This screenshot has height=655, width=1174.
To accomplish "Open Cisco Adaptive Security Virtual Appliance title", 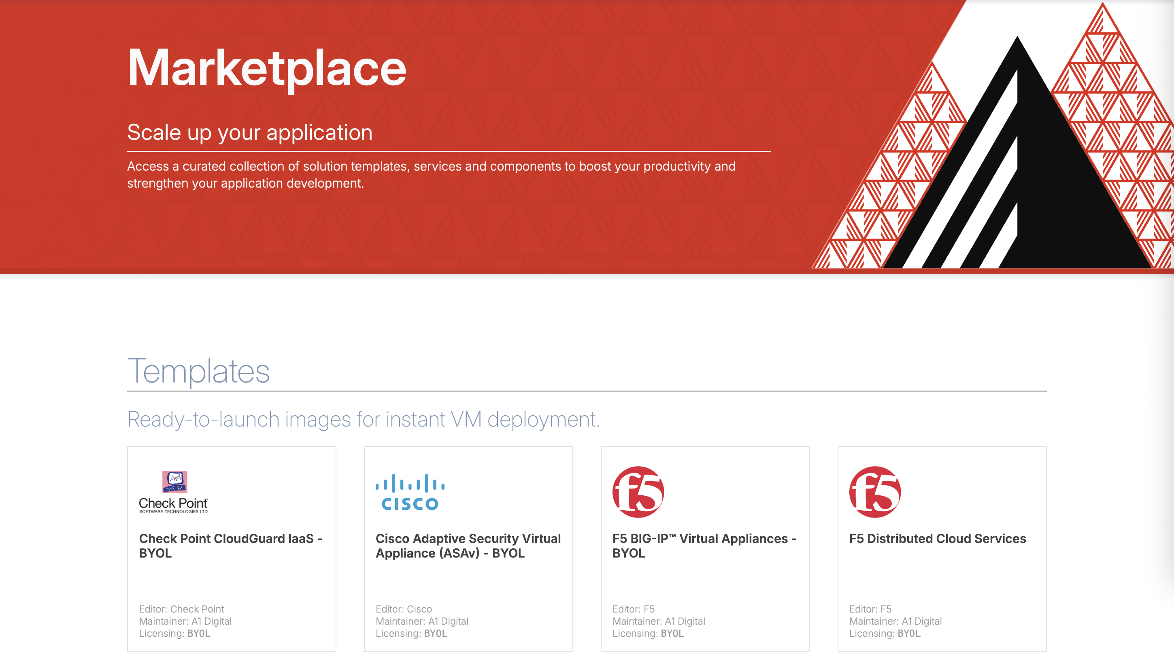I will tap(468, 545).
